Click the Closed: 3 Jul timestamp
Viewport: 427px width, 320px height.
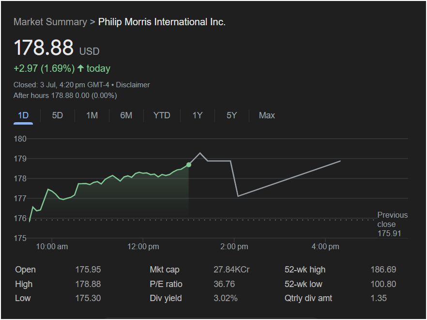tap(62, 85)
